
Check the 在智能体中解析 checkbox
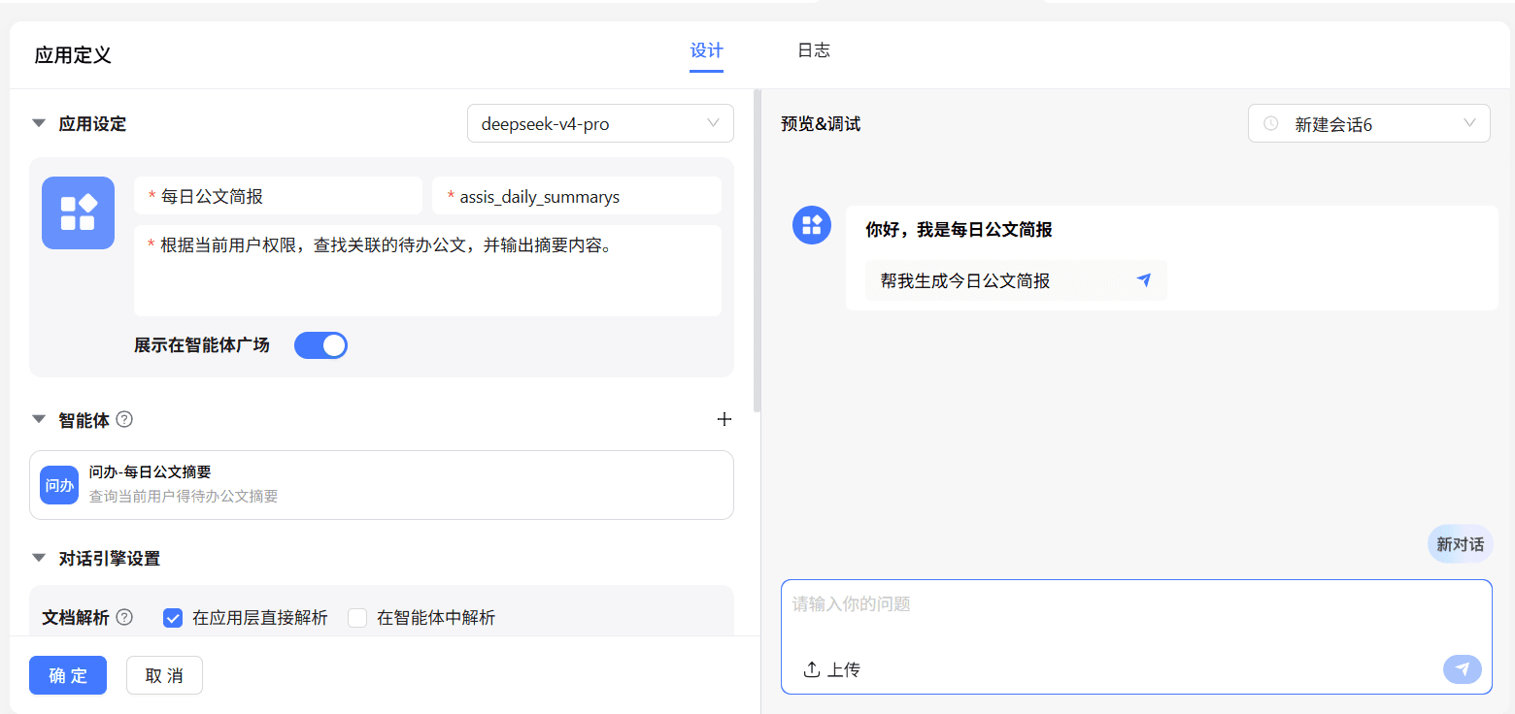pos(357,618)
